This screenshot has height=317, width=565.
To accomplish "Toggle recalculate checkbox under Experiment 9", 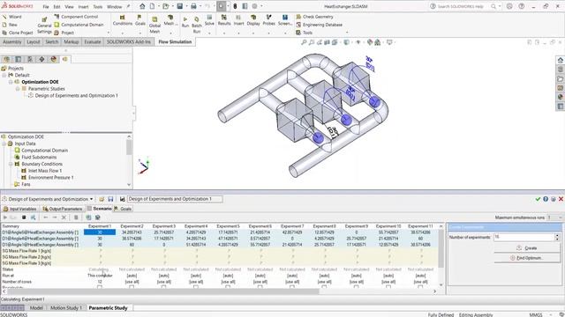I will (356, 287).
